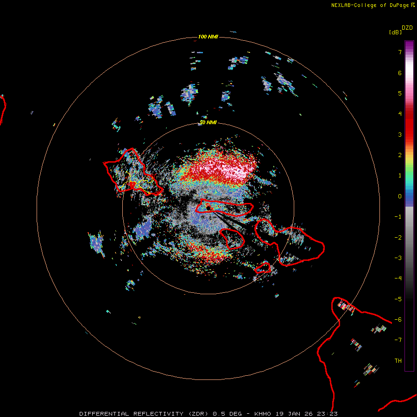The height and width of the screenshot is (417, 417).
Task: Select the 100 NMI range ring label
Action: 208,37
